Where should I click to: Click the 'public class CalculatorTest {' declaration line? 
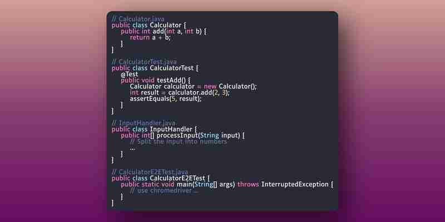click(155, 68)
